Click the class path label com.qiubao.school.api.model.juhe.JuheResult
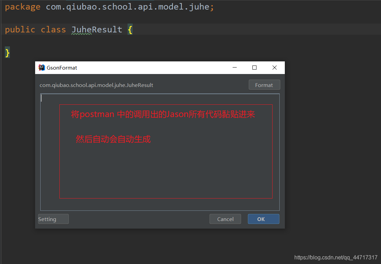 [x=96, y=85]
